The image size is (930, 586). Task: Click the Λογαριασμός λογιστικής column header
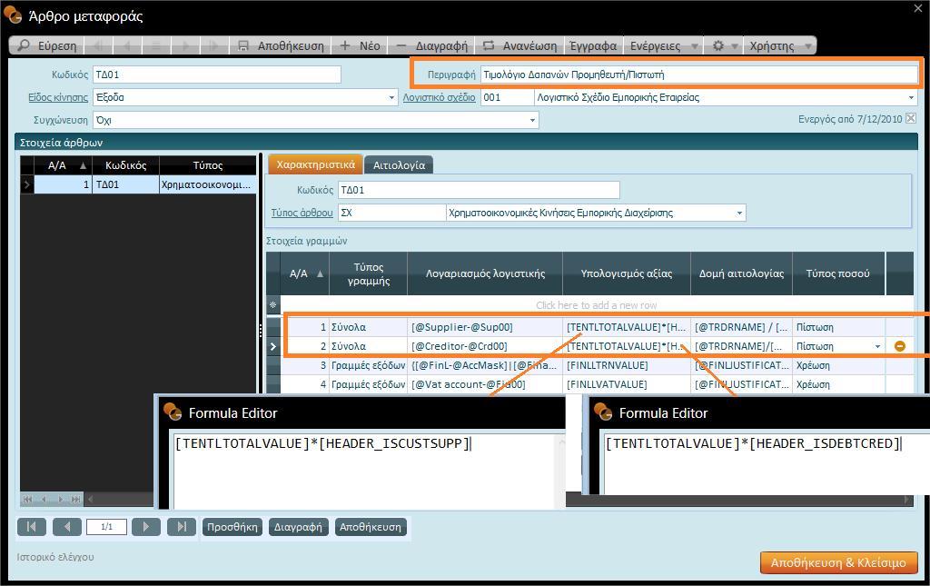click(x=485, y=273)
